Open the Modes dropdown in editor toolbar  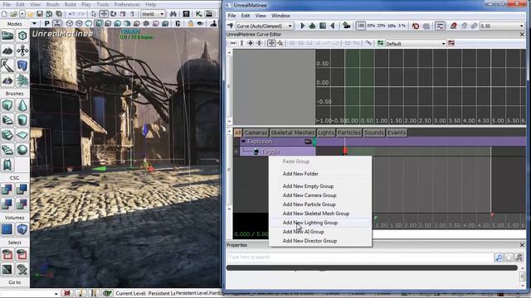point(34,24)
